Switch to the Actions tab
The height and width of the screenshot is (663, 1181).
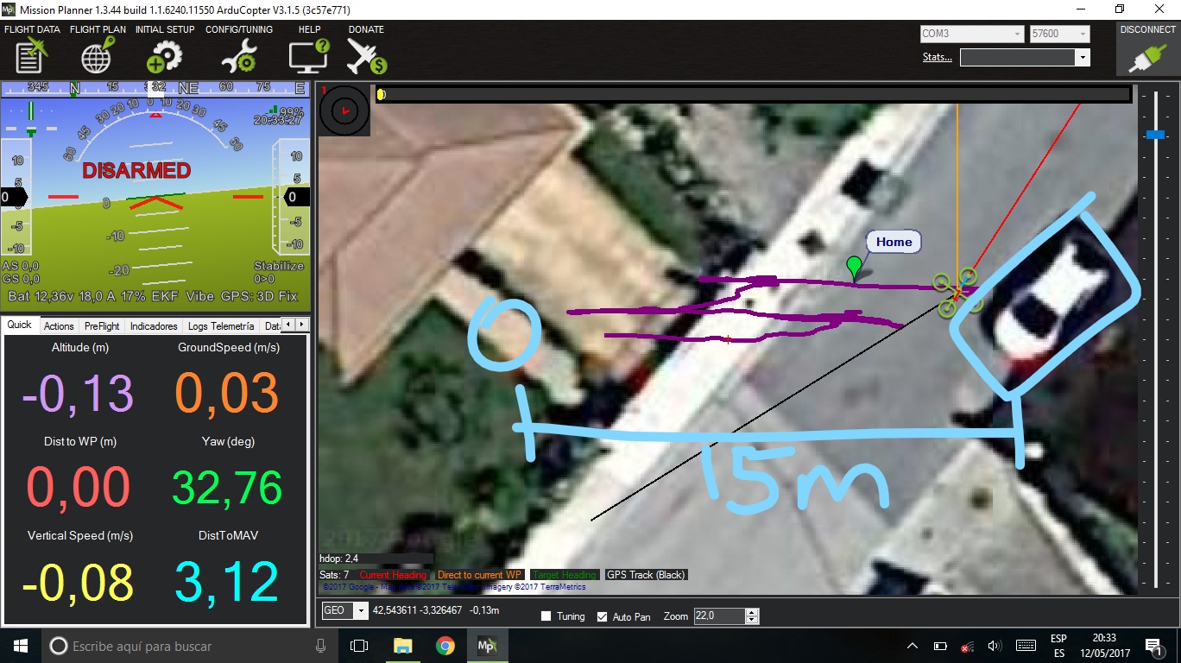(x=59, y=326)
